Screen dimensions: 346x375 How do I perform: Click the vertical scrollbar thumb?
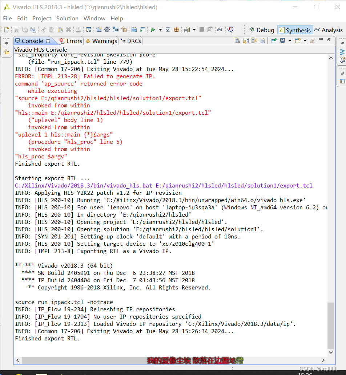[331, 325]
